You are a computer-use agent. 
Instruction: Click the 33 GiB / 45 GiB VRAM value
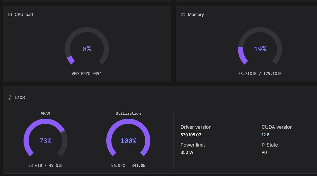(x=45, y=165)
